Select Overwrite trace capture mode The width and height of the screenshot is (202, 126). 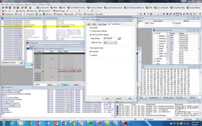coord(90,52)
